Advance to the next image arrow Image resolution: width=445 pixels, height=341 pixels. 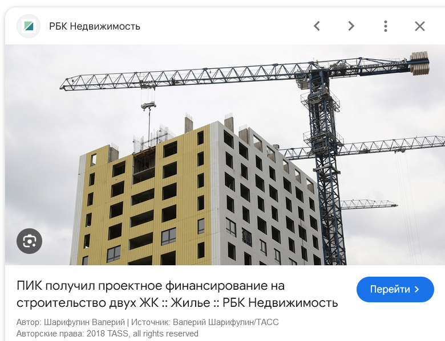351,26
